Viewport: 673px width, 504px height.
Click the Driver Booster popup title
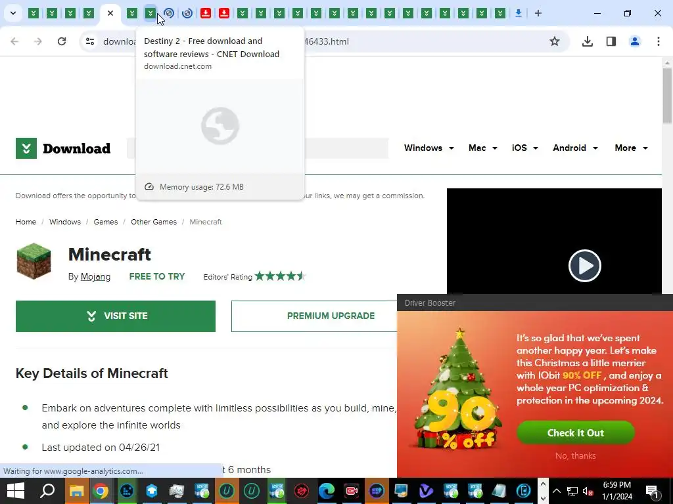(430, 303)
